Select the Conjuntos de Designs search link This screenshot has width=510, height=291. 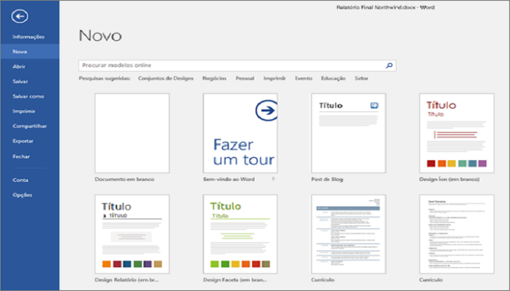167,78
